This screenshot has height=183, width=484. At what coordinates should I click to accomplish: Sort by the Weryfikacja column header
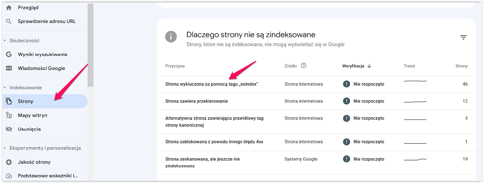tap(353, 66)
